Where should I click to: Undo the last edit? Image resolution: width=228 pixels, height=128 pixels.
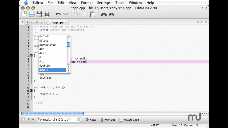(58, 14)
